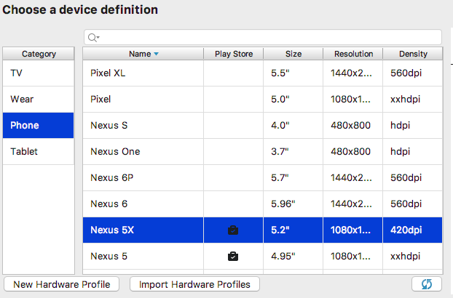The width and height of the screenshot is (453, 298).
Task: Sort by Size column header
Action: tap(294, 54)
